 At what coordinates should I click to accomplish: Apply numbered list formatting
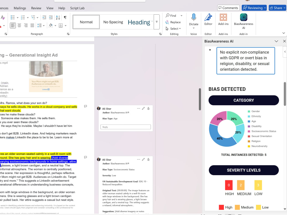point(23,17)
